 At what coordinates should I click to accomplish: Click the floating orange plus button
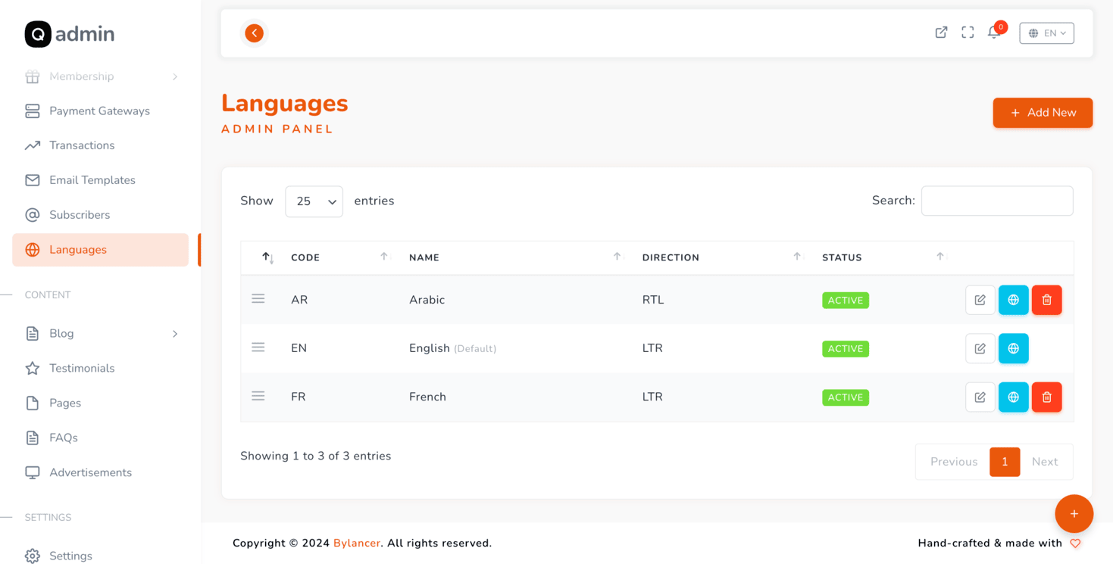pos(1074,514)
